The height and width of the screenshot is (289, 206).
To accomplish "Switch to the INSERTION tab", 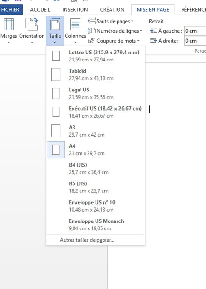I will [x=75, y=9].
